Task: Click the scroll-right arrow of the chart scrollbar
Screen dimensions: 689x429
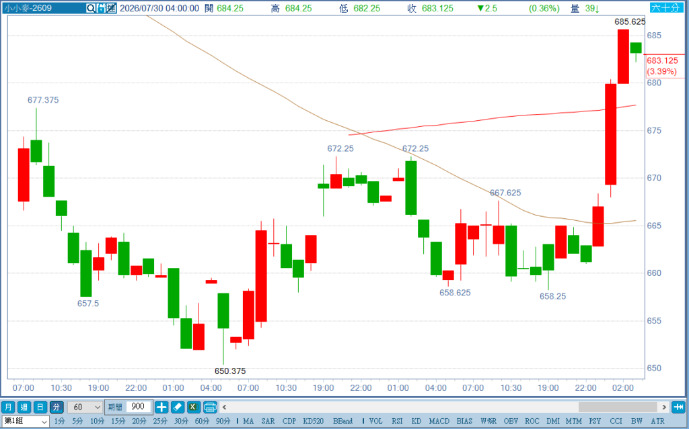Action: (664, 407)
